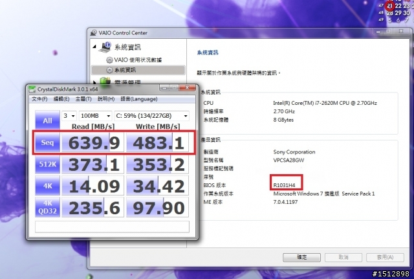Click the memory value 8 GBytes
Screen dimensions: 414x279
[283, 120]
